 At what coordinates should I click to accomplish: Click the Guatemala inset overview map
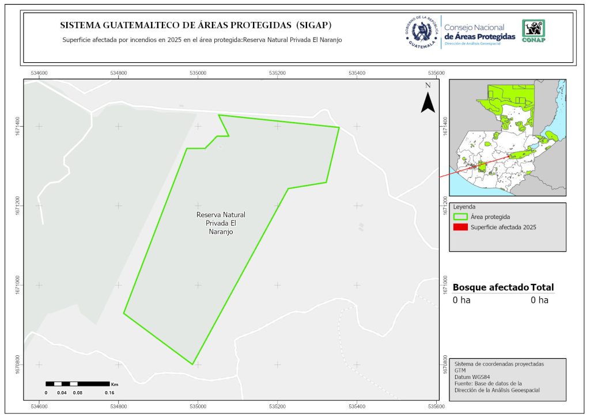click(x=507, y=137)
